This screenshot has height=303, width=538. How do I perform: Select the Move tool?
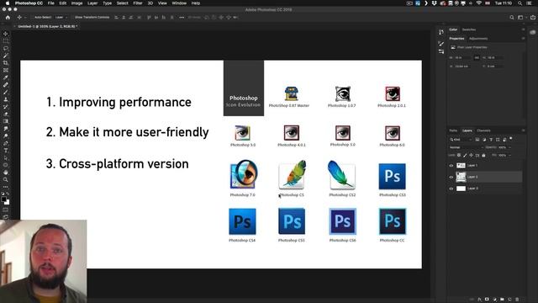tap(6, 34)
